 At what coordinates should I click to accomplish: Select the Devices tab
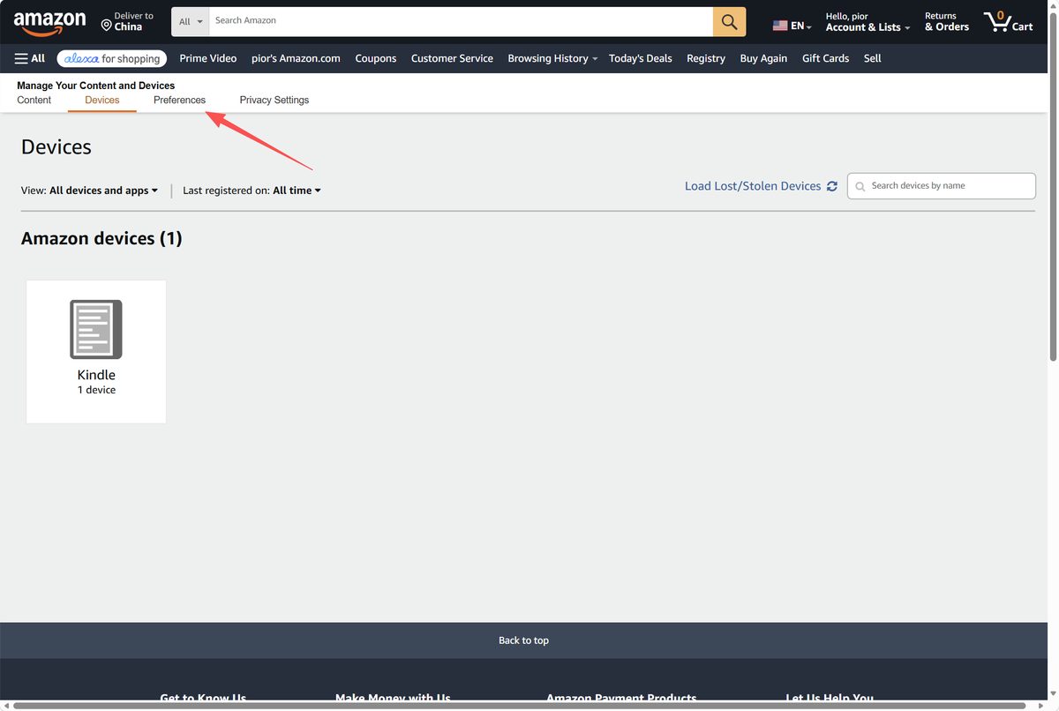pos(102,101)
